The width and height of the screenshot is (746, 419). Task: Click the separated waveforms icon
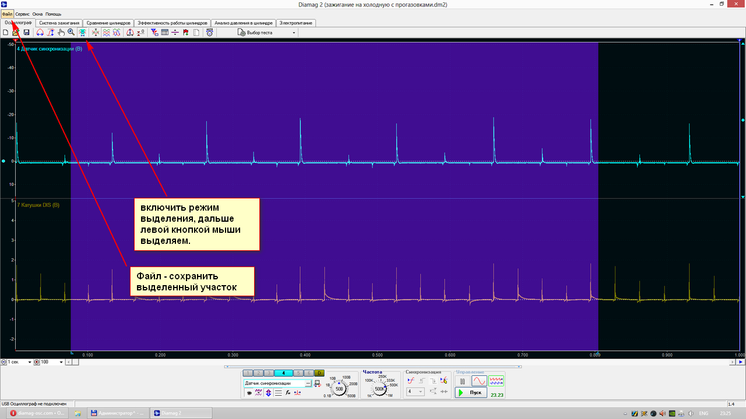pos(106,33)
